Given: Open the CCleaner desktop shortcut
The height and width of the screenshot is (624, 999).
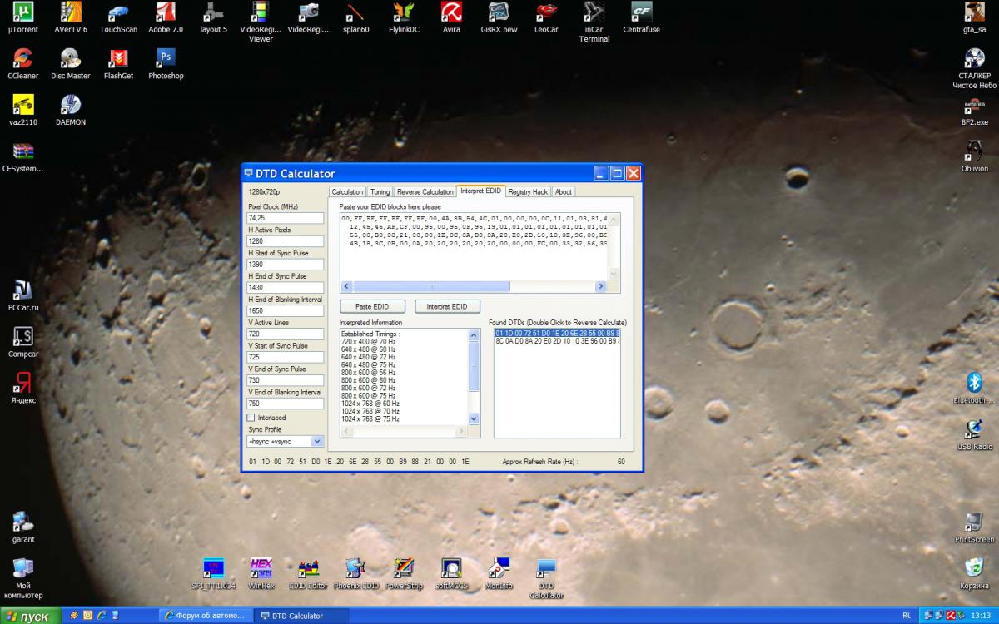Looking at the screenshot, I should point(23,59).
